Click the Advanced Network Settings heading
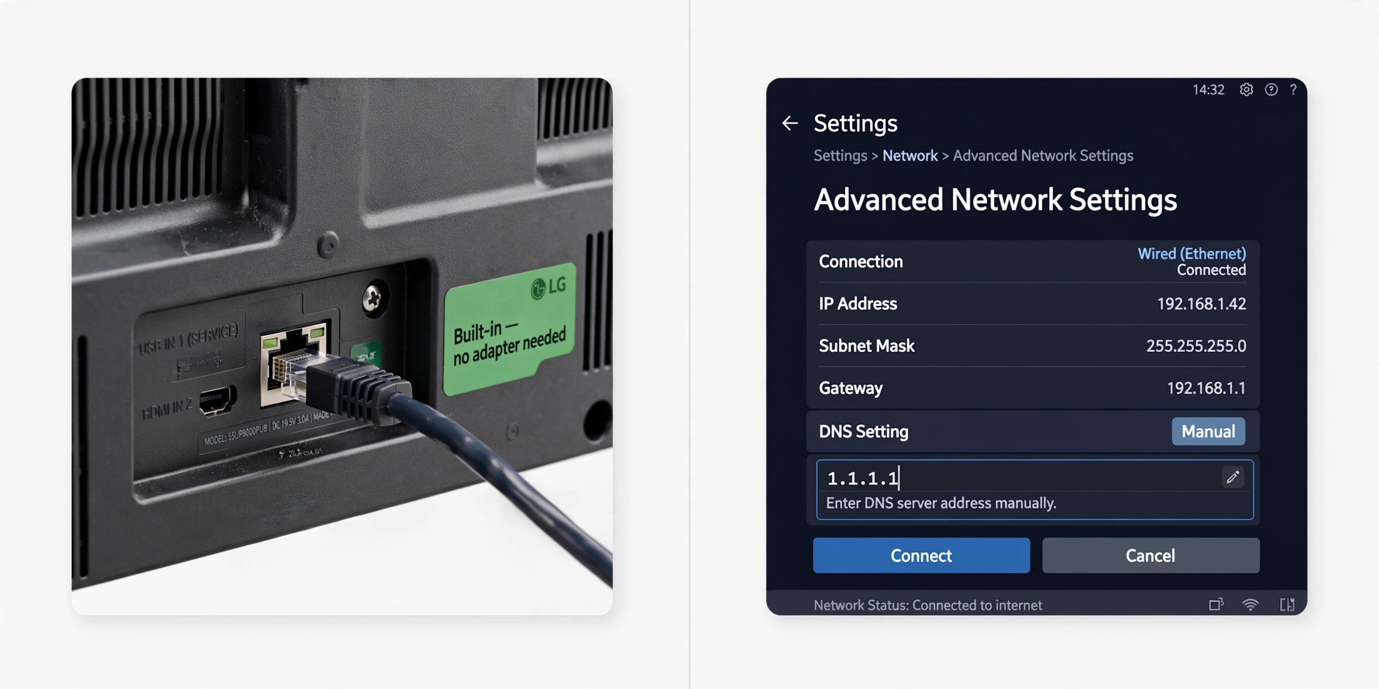Screen dimensions: 1379x689 [x=995, y=200]
